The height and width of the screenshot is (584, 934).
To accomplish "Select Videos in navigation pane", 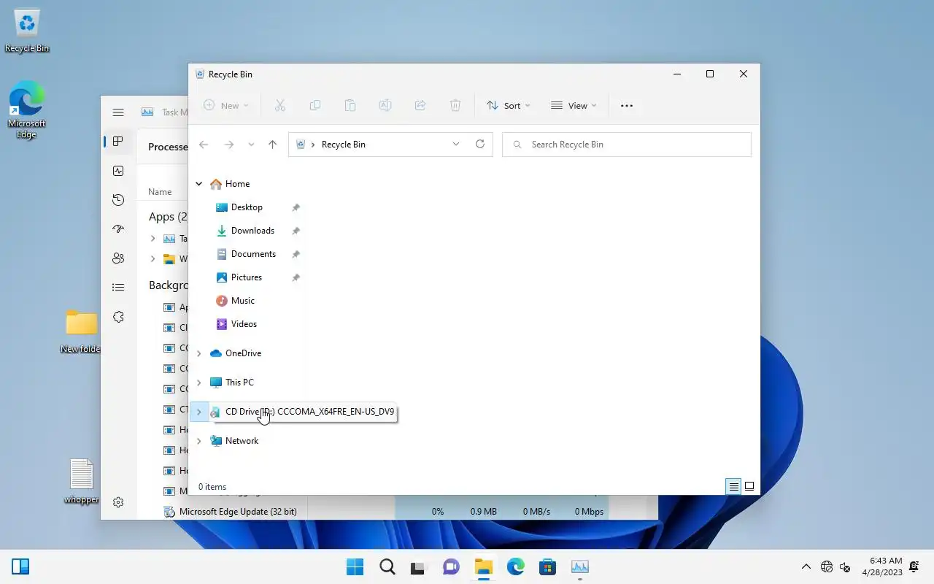I will click(x=244, y=324).
